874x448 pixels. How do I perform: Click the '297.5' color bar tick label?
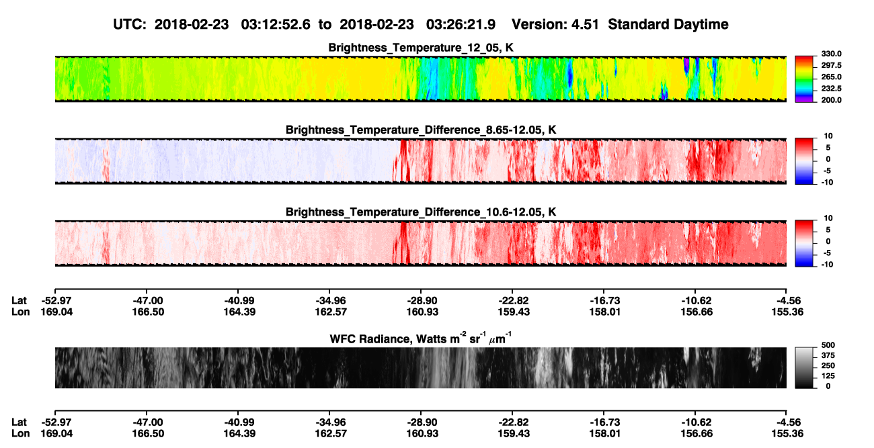(832, 65)
